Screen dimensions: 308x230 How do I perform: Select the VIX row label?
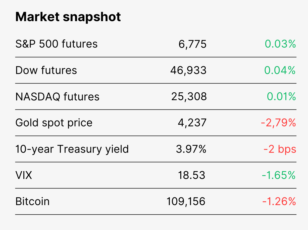click(x=24, y=175)
